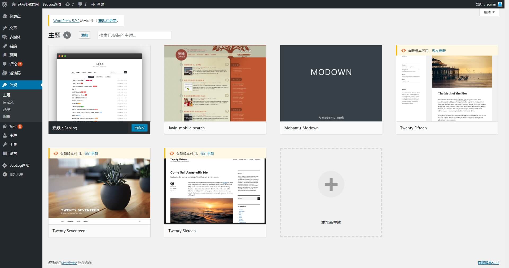Screen dimensions: 509x268
Task: Select the BaoLog theme screenshot
Action: (x=99, y=83)
